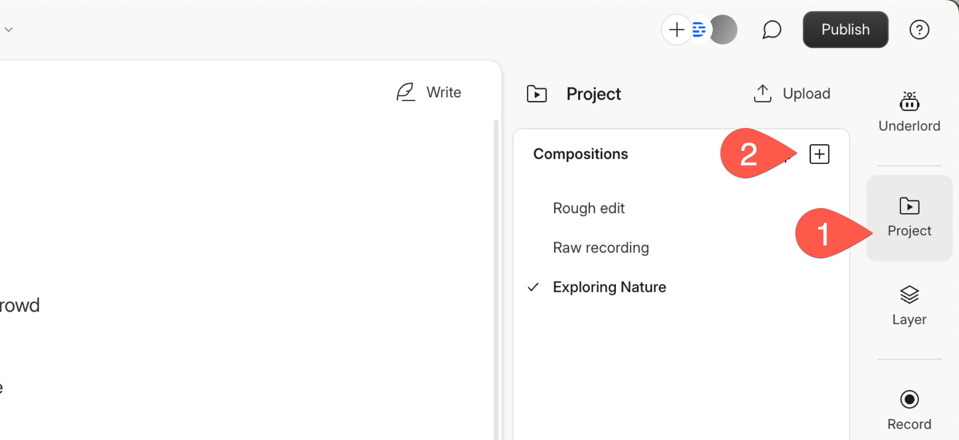Screen dimensions: 959x440
Task: Open the user avatar profile
Action: (x=723, y=30)
